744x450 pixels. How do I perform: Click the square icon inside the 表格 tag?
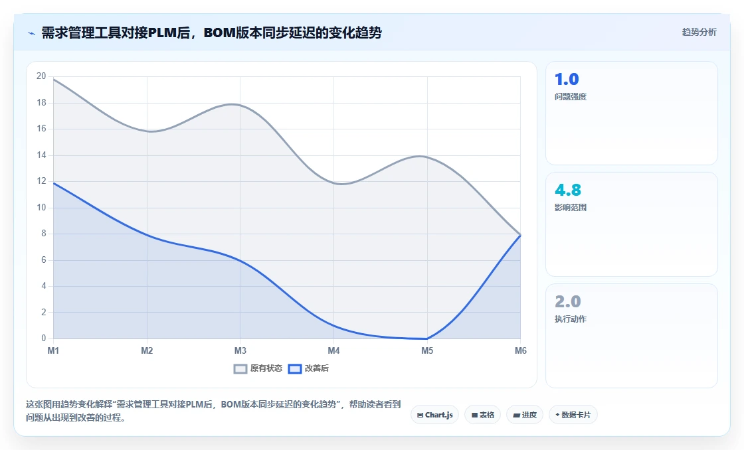click(x=474, y=415)
